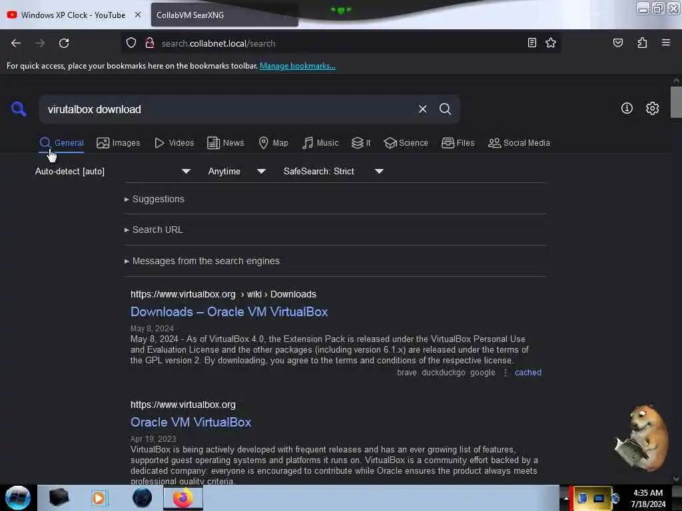682x511 pixels.
Task: Select the General search category
Action: coord(61,143)
